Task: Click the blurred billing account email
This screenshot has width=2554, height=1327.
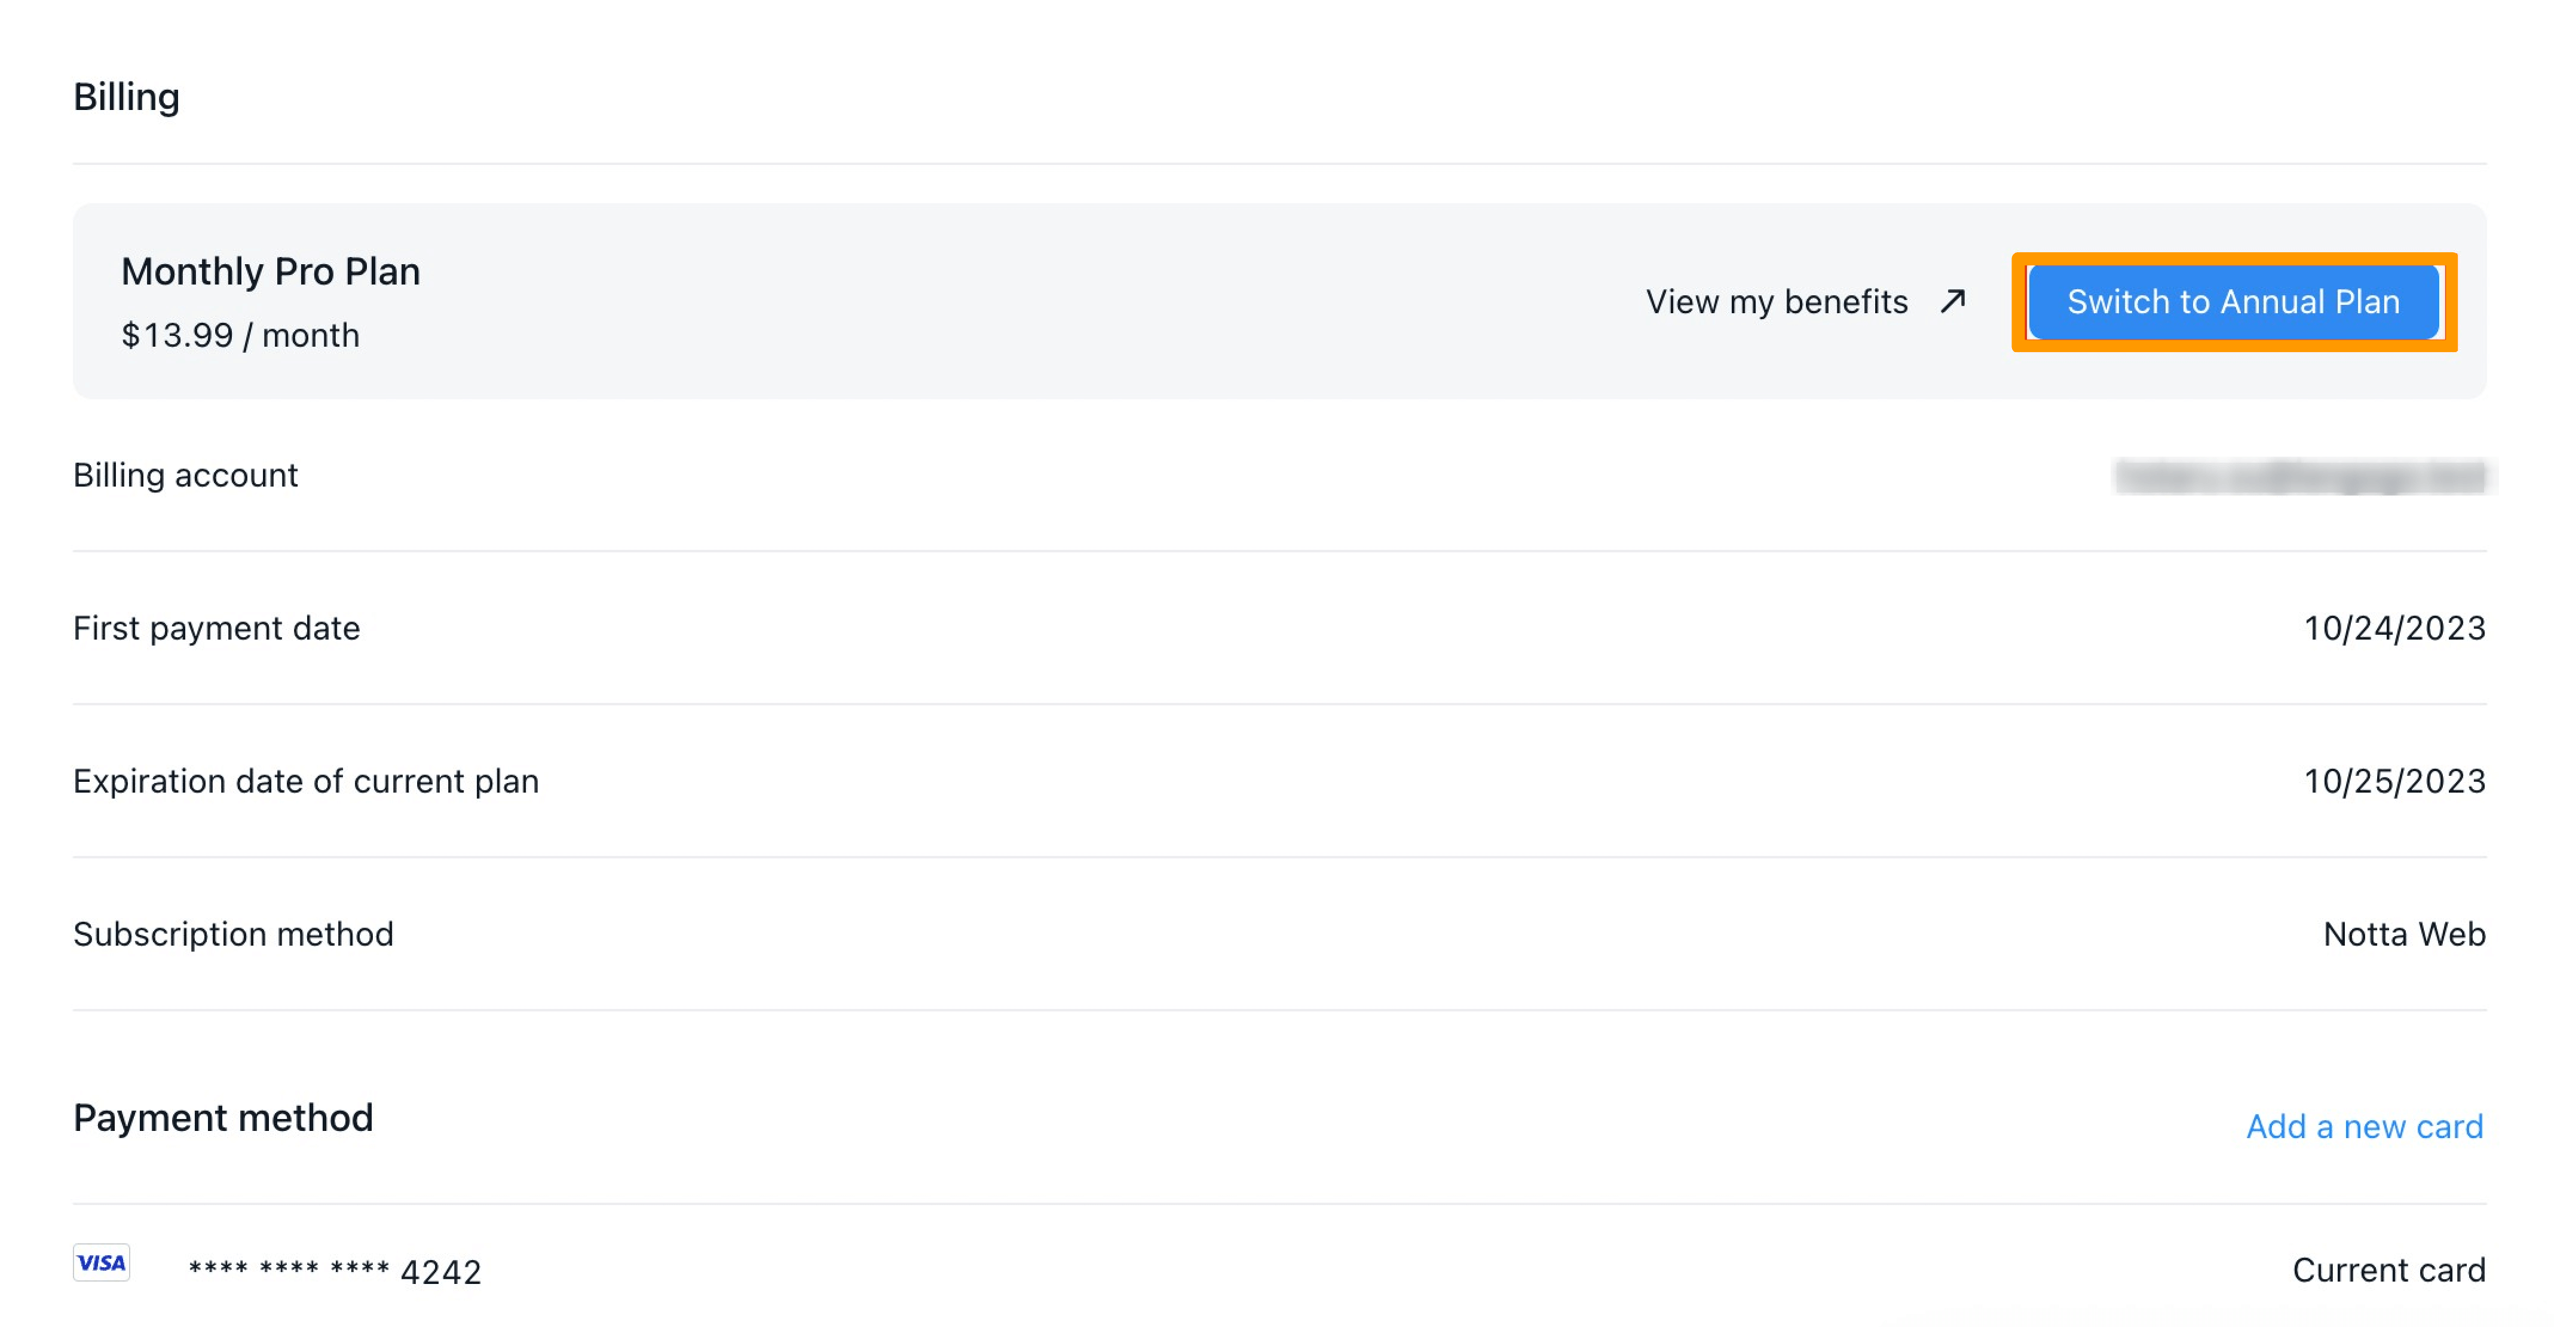Action: [2301, 476]
